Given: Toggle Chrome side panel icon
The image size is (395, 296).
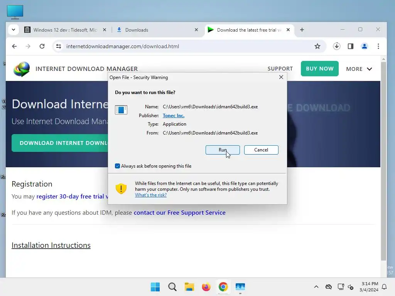Looking at the screenshot, I should 350,46.
